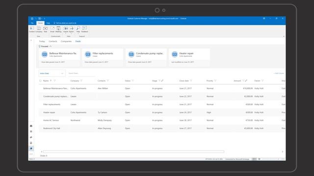Open the File menu

coord(32,23)
